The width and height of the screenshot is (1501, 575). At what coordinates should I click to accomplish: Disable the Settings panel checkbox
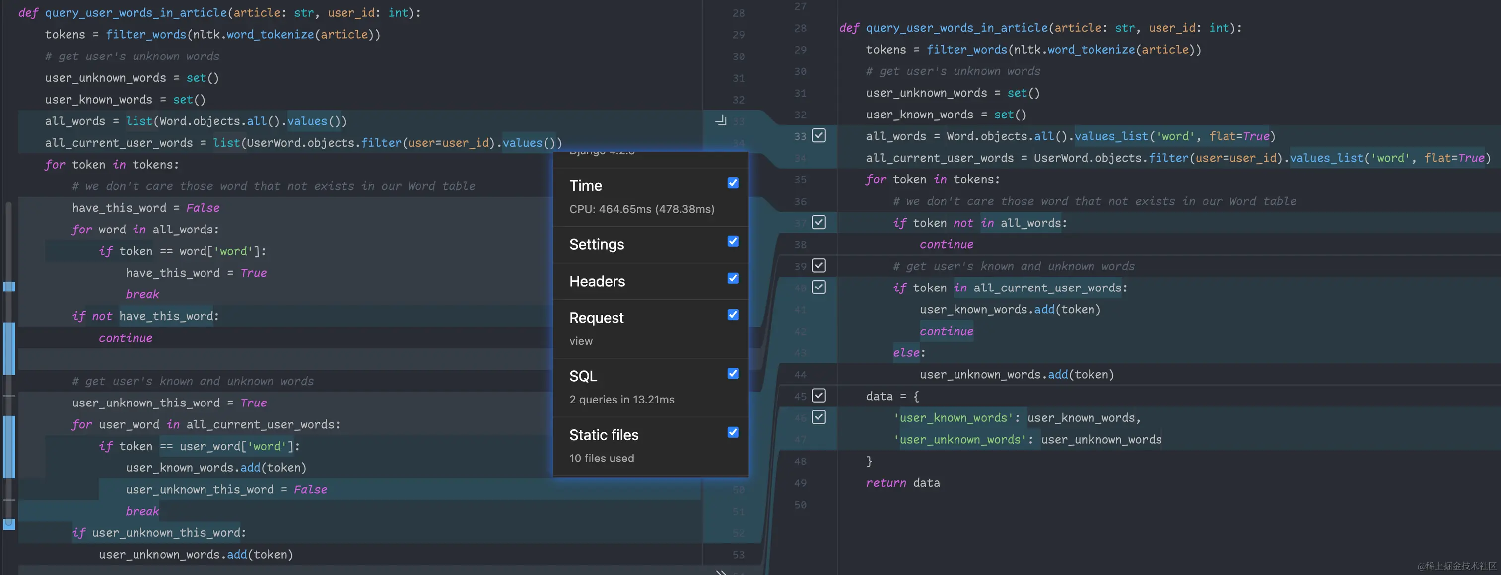click(x=733, y=241)
